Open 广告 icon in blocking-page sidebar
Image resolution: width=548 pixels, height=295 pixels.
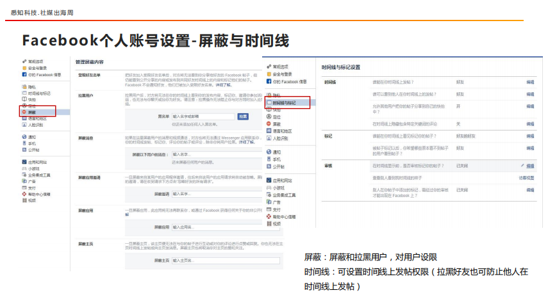point(24,181)
